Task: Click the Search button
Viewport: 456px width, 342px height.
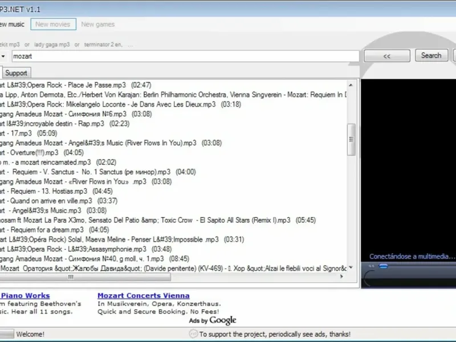Action: (431, 55)
